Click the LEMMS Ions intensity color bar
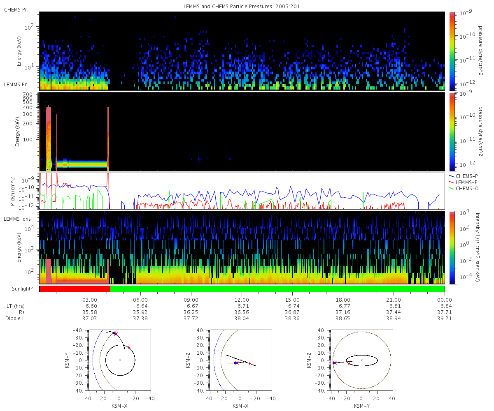This screenshot has height=411, width=494. [452, 248]
